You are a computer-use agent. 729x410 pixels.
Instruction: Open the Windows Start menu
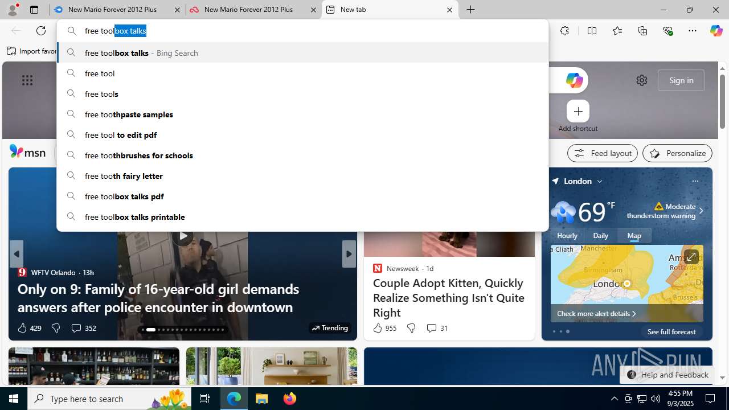pos(14,399)
